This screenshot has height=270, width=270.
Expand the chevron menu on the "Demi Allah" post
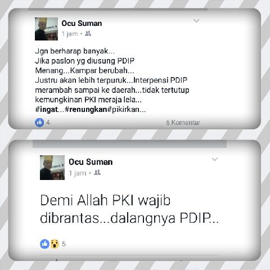(215, 159)
